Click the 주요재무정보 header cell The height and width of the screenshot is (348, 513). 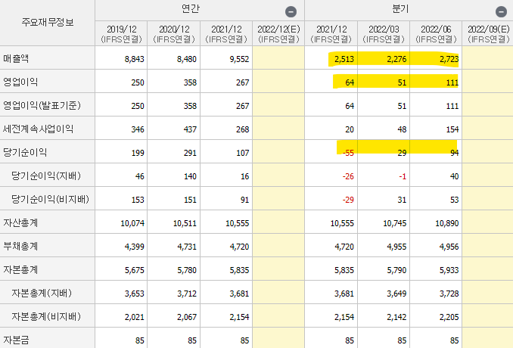click(x=48, y=22)
